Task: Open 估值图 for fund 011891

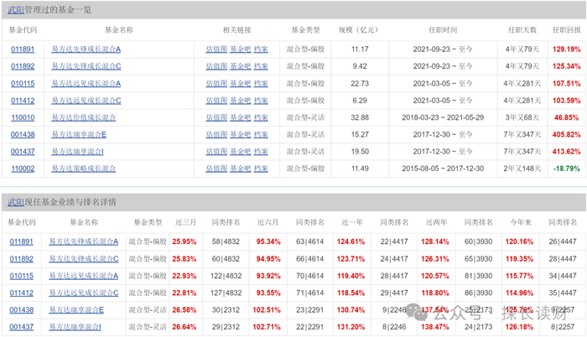Action: (x=216, y=49)
